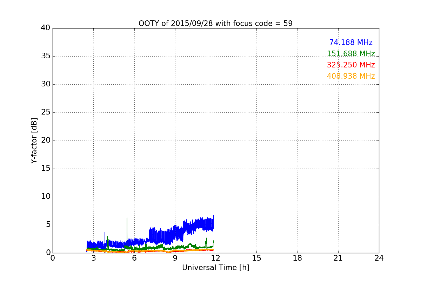
Task: Click x-axis tick label '21'
Action: click(x=338, y=258)
